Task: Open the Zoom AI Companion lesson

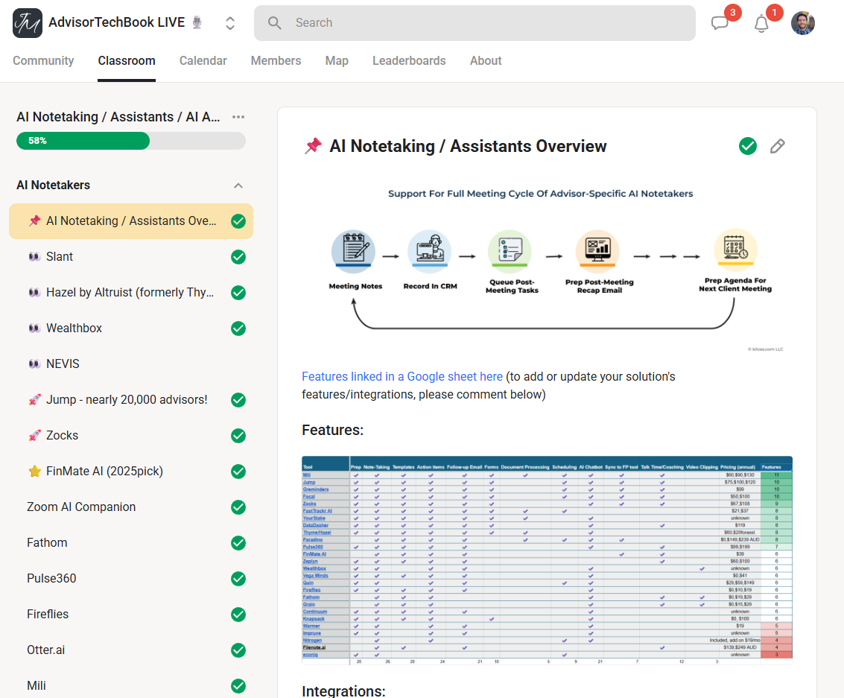Action: tap(131, 507)
